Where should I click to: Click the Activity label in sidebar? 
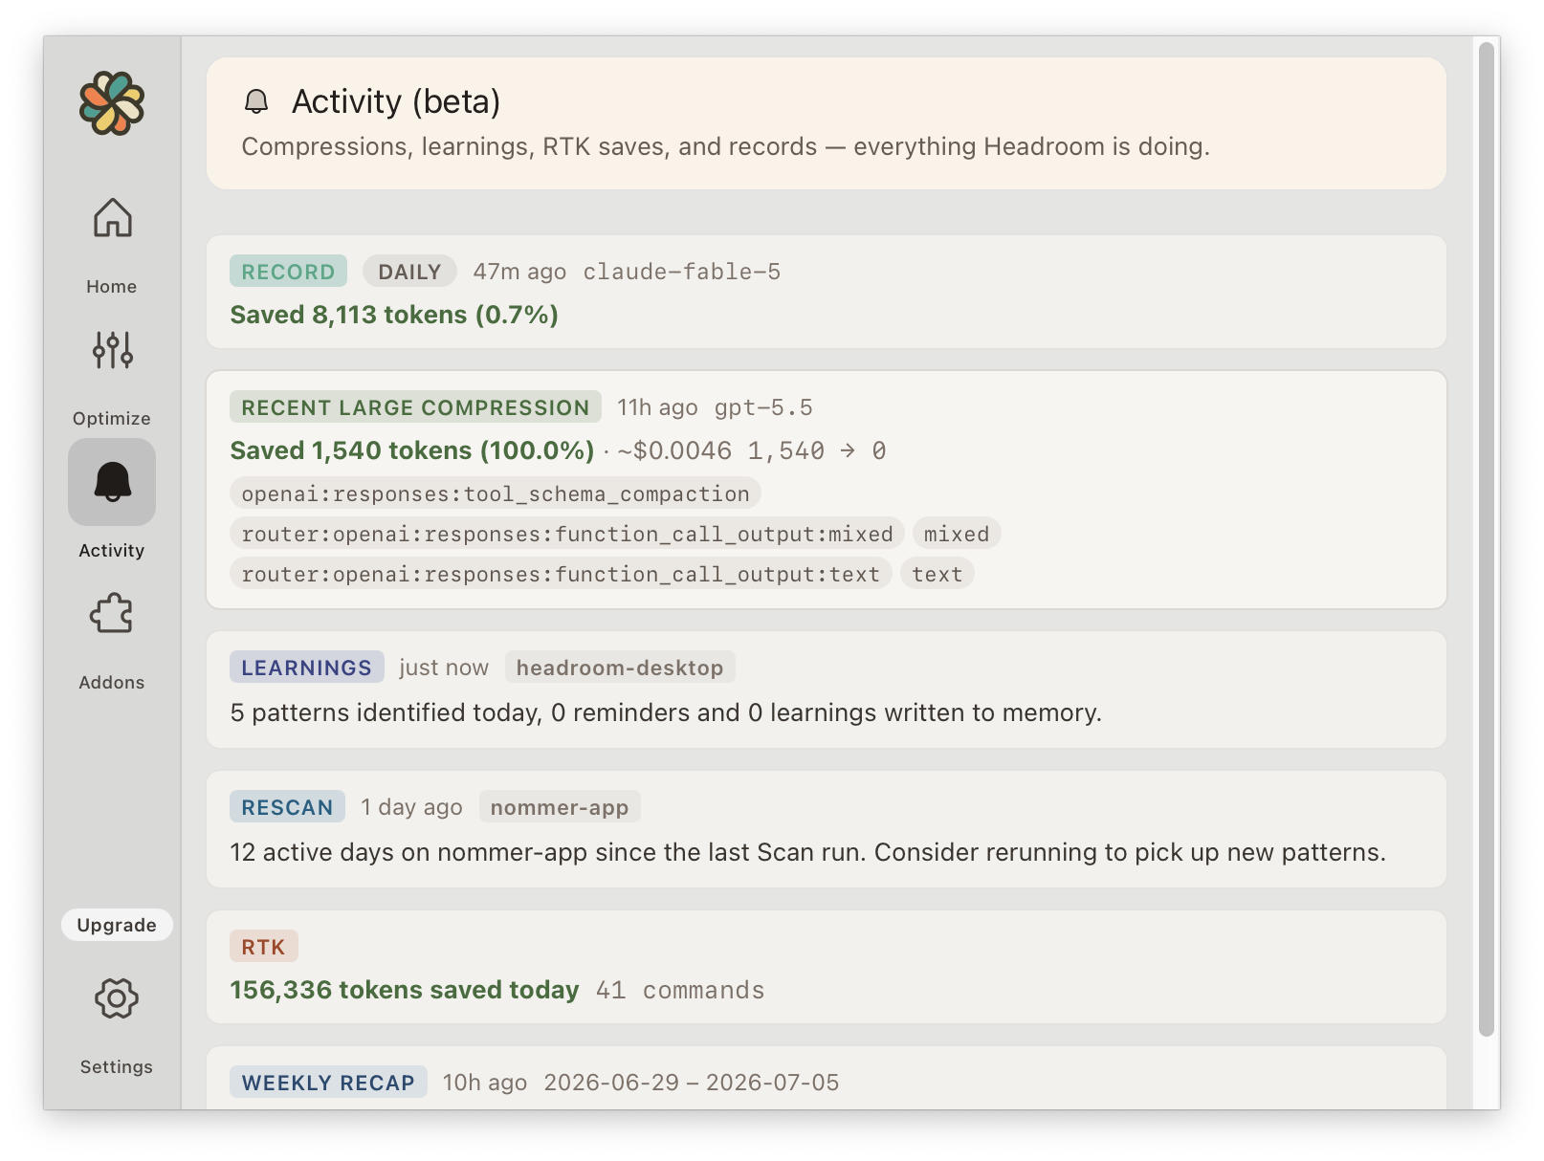pos(112,550)
